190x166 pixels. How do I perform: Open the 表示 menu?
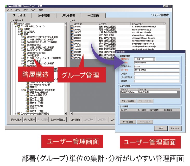click(41, 10)
